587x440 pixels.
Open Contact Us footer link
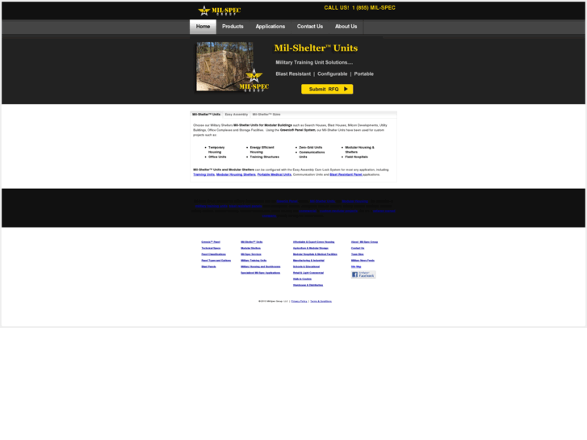click(x=358, y=248)
